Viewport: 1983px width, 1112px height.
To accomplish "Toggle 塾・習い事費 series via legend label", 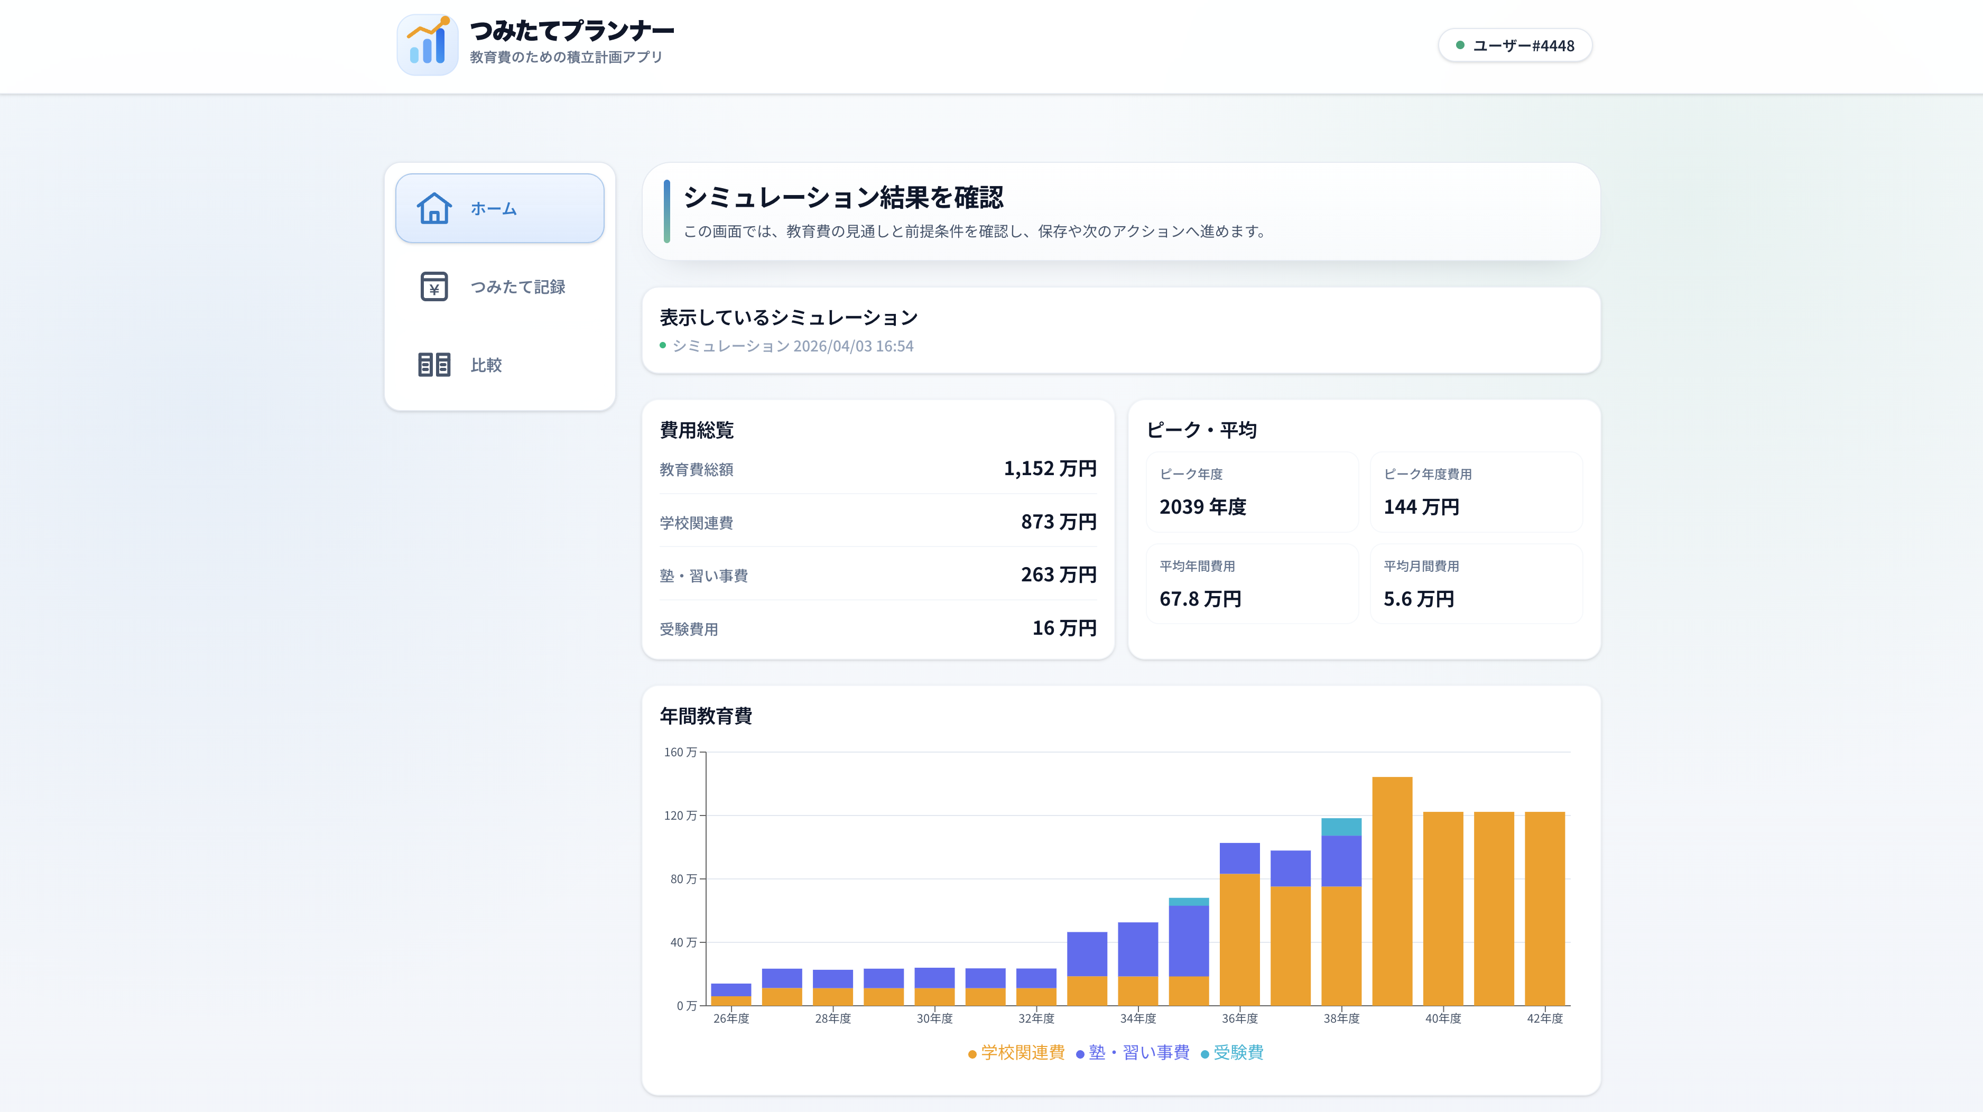I will (x=1138, y=1052).
